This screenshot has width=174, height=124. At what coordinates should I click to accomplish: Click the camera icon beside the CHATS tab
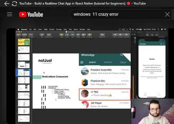pyautogui.click(x=82, y=62)
